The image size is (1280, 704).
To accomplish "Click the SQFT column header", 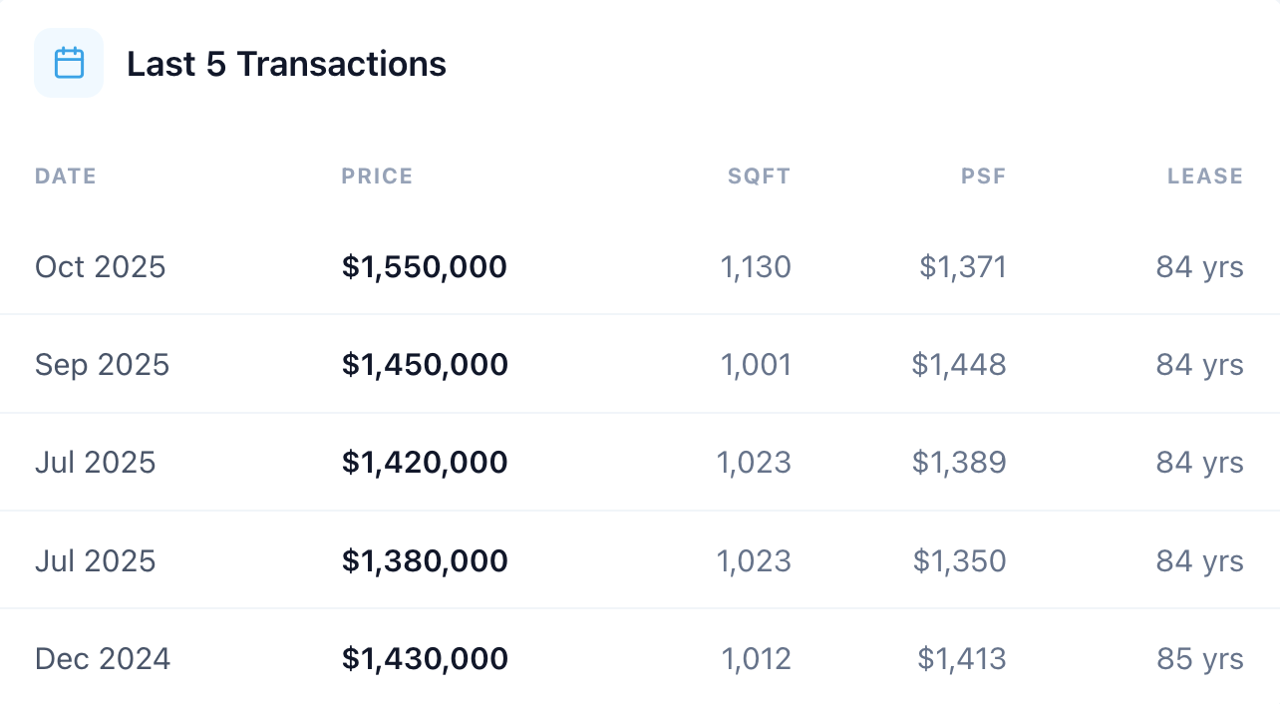I will [759, 176].
